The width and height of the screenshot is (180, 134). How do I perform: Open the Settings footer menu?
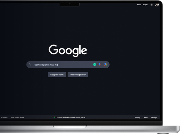[154, 118]
